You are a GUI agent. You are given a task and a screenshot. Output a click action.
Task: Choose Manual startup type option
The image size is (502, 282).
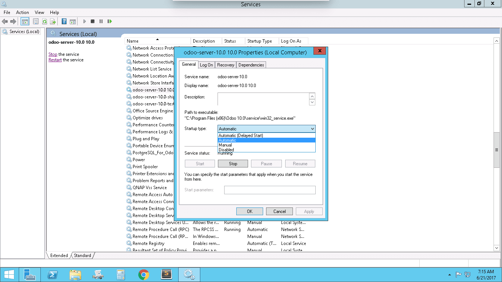(x=267, y=145)
